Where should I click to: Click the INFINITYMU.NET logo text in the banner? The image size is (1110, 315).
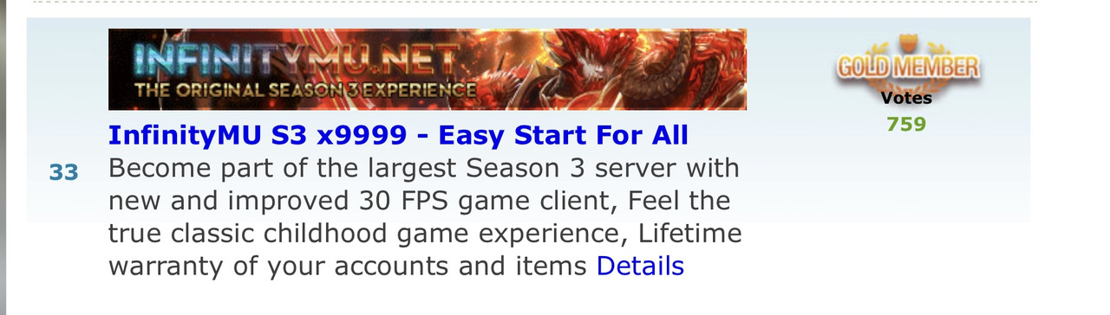click(297, 60)
